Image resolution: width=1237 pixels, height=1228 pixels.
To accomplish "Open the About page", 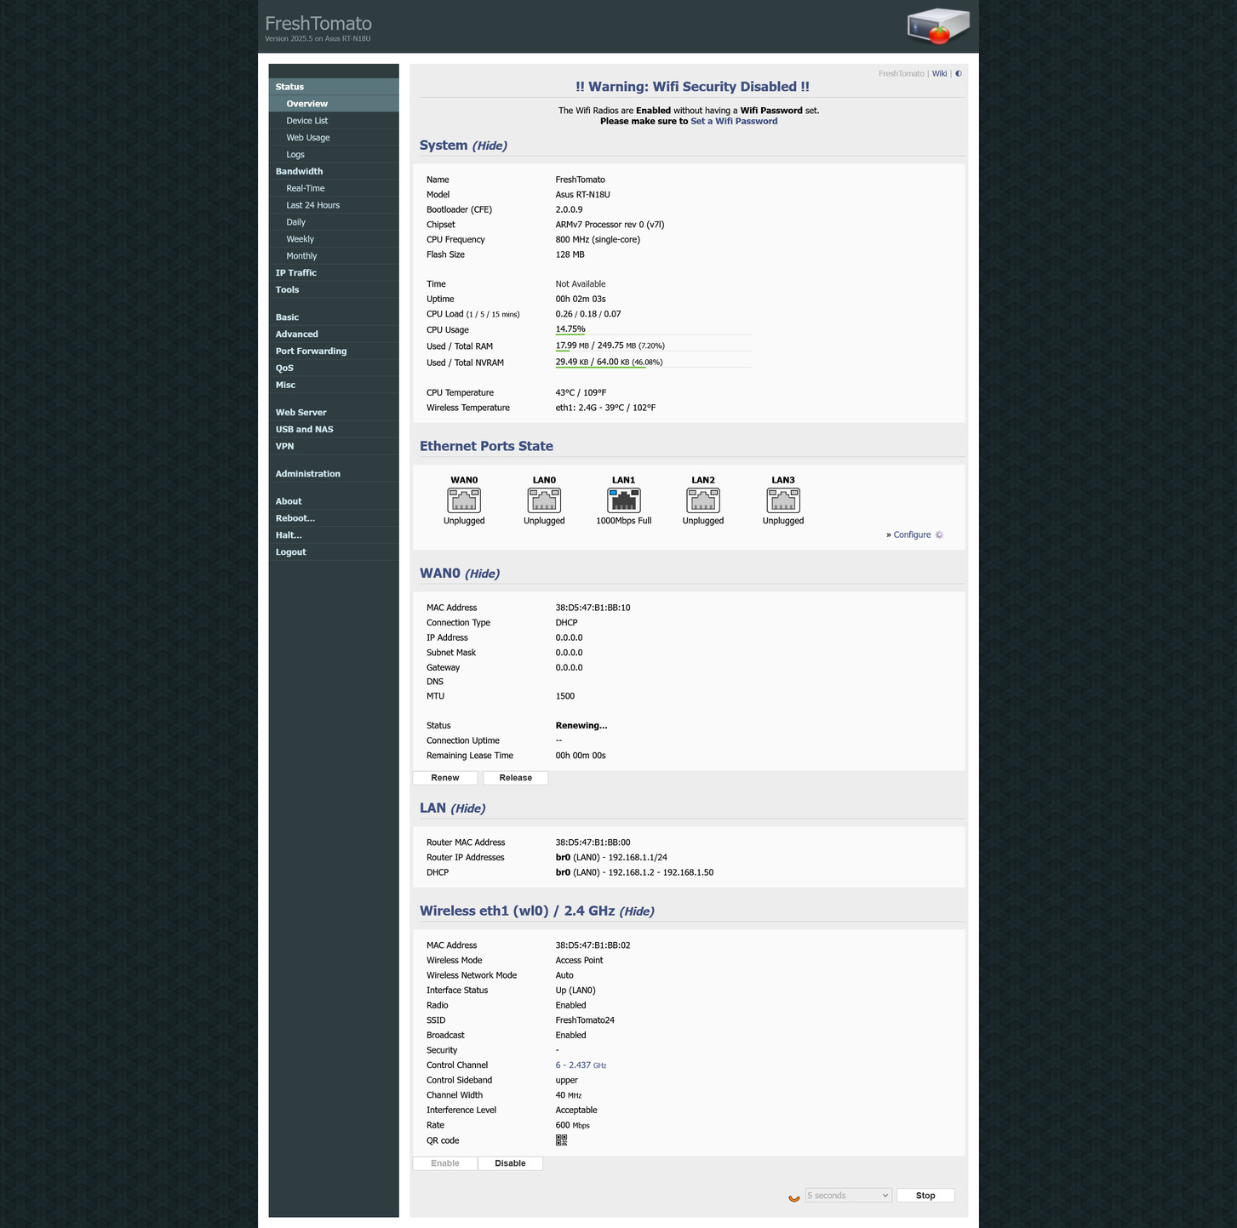I will coord(334,501).
